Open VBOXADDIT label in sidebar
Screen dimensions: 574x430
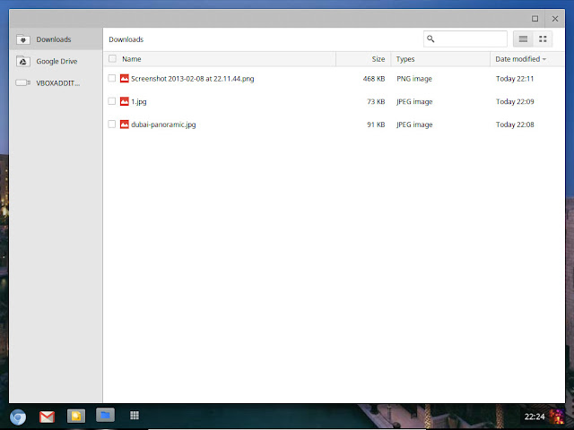point(57,83)
